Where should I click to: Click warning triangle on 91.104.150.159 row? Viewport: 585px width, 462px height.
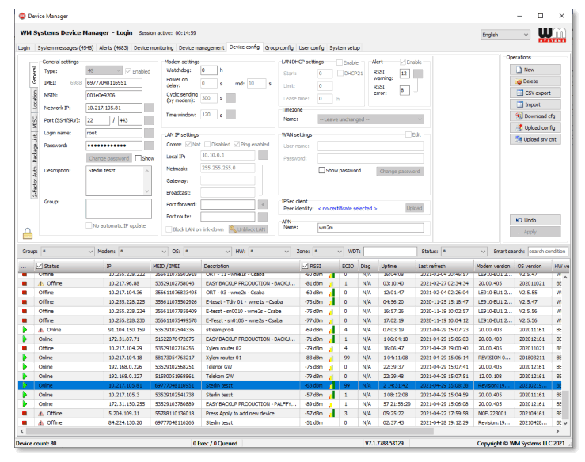point(41,330)
